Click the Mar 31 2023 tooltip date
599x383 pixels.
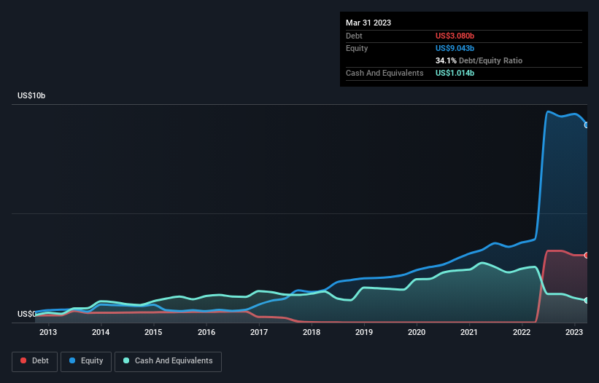tap(368, 23)
